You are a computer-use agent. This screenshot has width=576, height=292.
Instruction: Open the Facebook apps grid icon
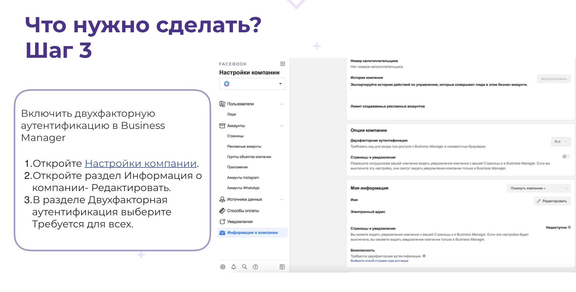click(x=282, y=64)
